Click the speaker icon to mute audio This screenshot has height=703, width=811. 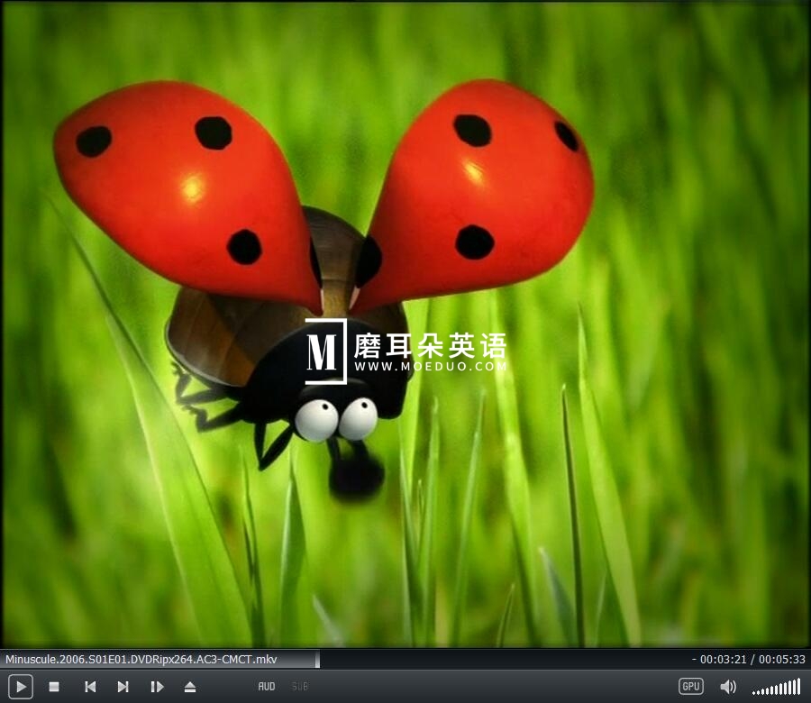pos(728,686)
